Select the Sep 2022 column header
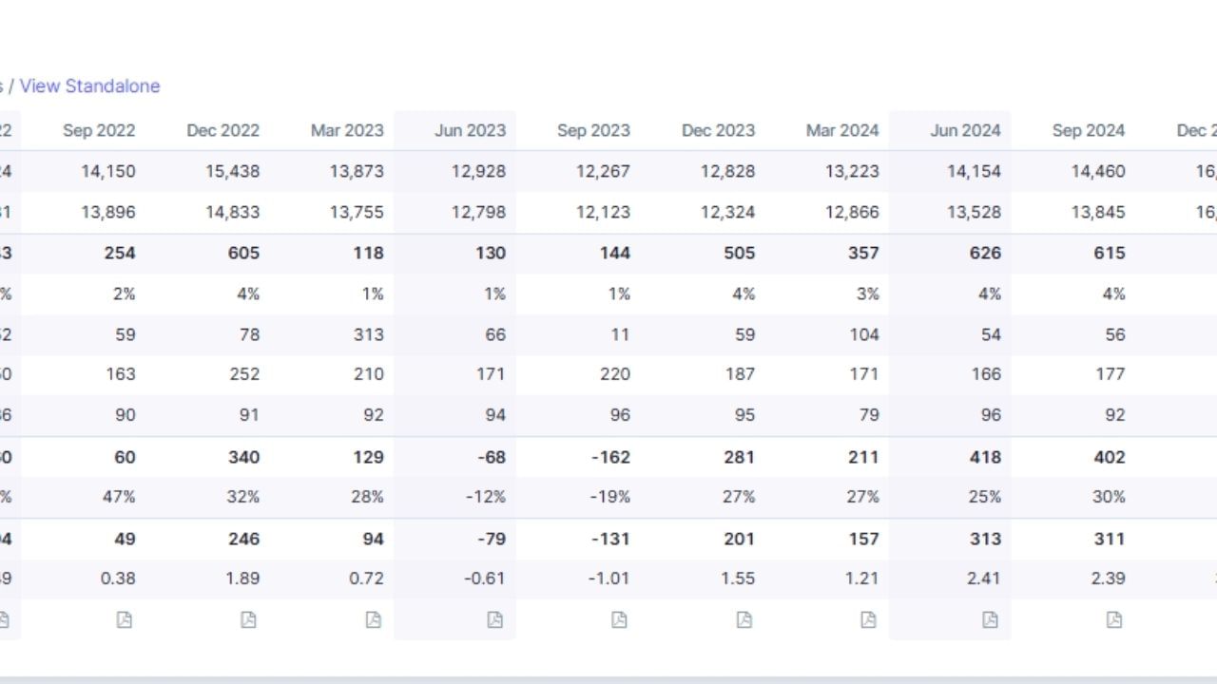 pos(99,130)
